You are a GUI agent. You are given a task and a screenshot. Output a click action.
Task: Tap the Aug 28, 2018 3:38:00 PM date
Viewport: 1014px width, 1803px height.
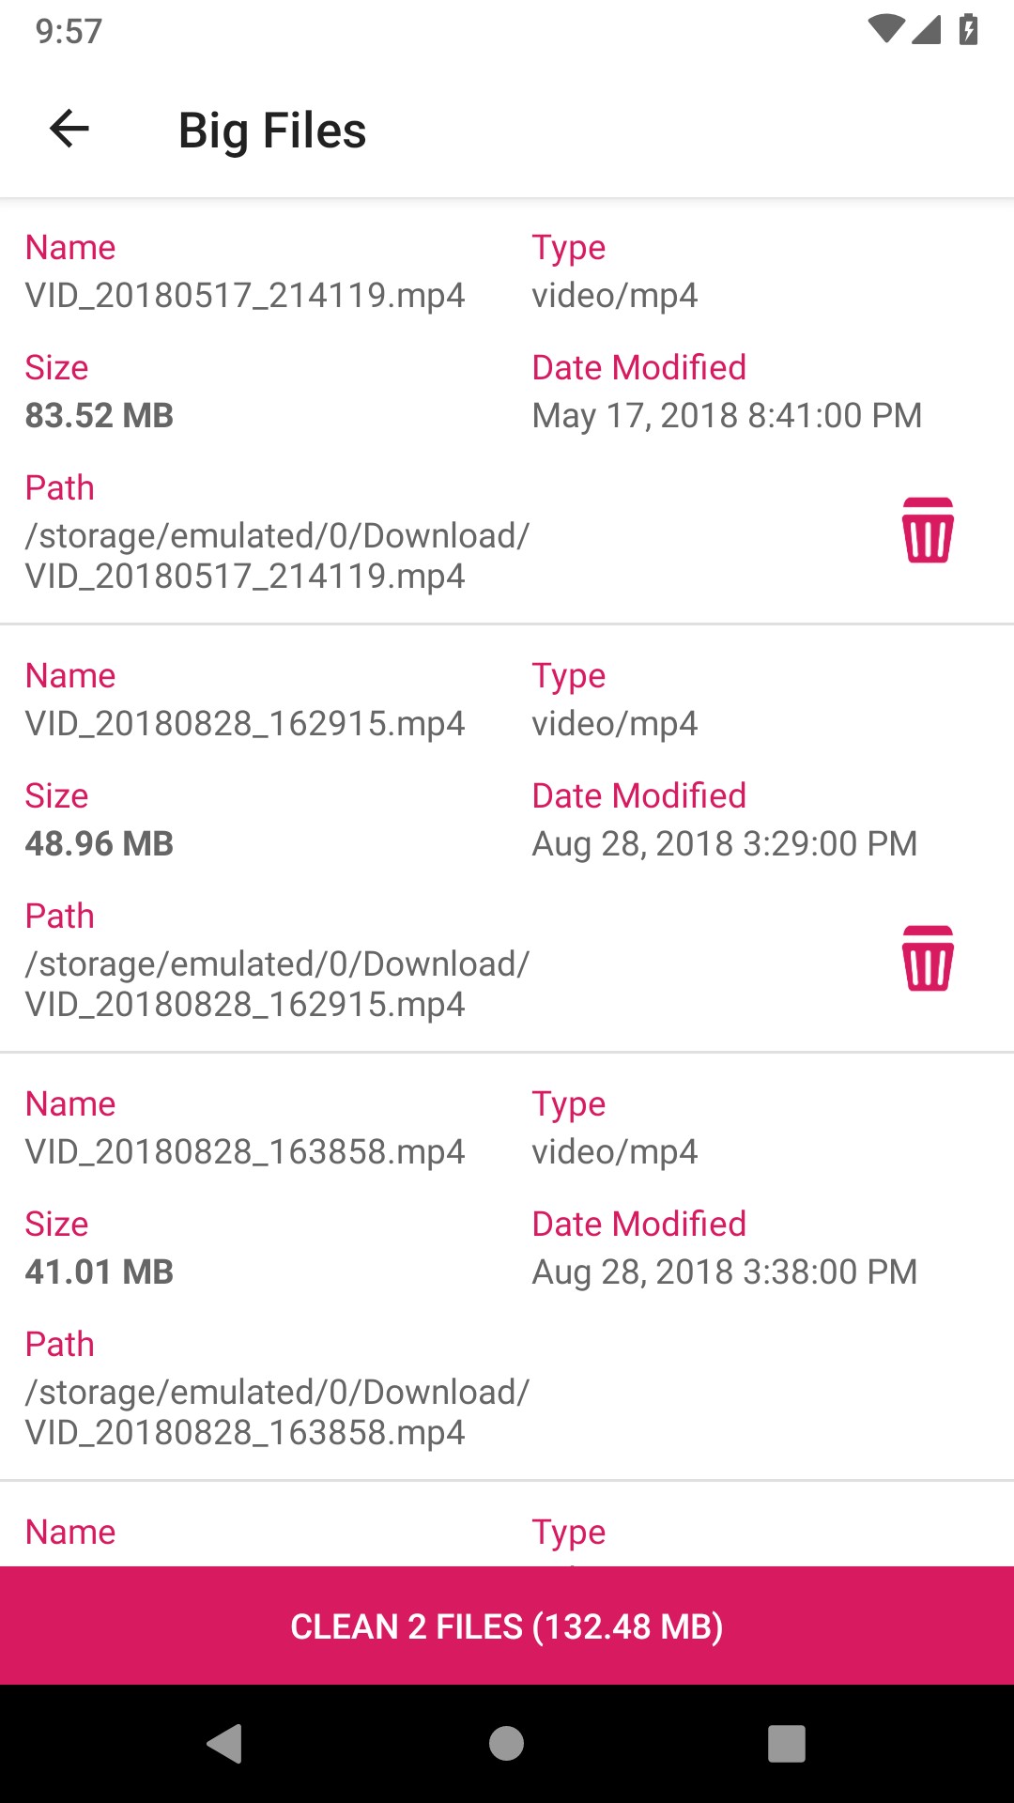724,1272
